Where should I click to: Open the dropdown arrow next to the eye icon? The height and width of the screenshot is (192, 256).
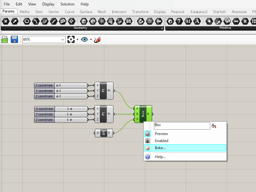click(x=91, y=40)
